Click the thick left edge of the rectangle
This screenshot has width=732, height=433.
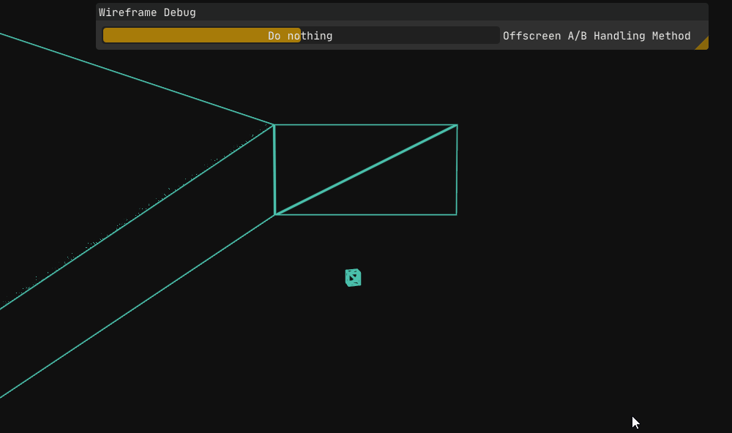tap(274, 170)
